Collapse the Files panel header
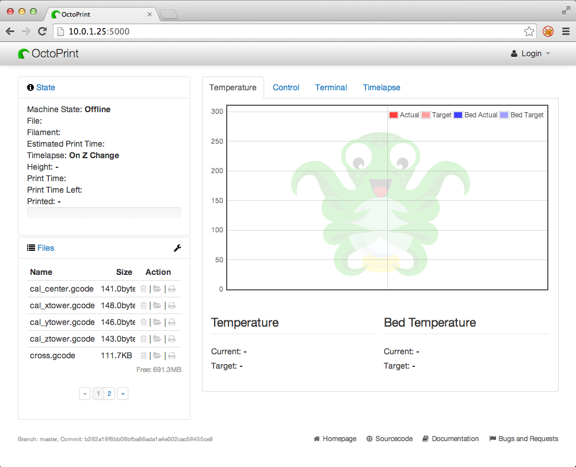 point(45,248)
